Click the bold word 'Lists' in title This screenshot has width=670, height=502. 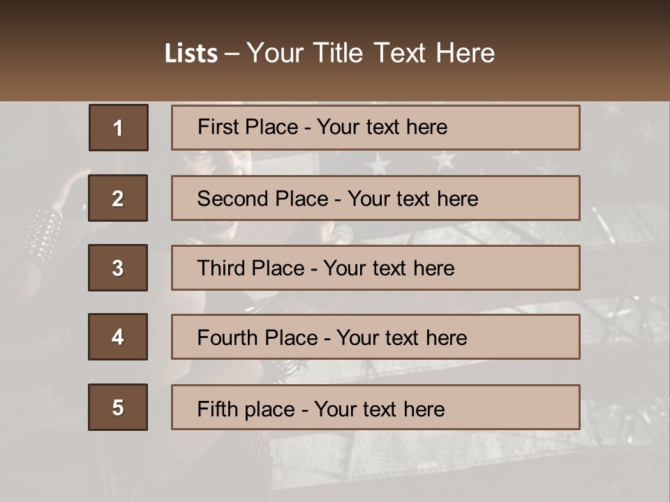point(191,53)
